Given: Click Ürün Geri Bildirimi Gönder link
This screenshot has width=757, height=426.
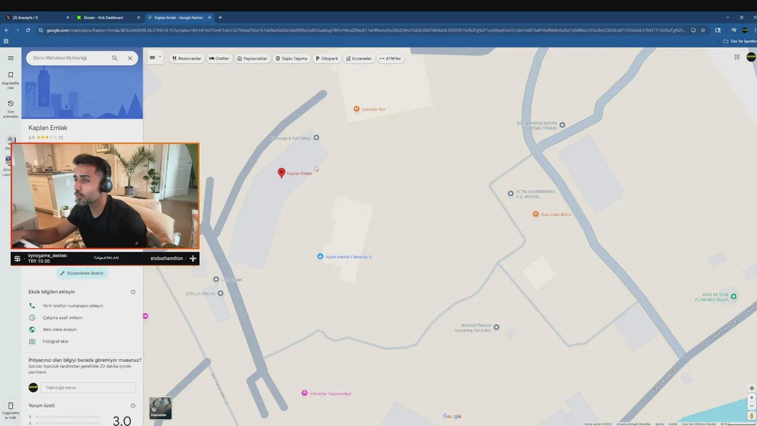Looking at the screenshot, I should 698,424.
